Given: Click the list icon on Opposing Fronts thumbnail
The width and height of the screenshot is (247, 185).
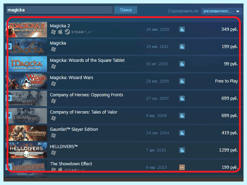Looking at the screenshot, I should [9, 98].
